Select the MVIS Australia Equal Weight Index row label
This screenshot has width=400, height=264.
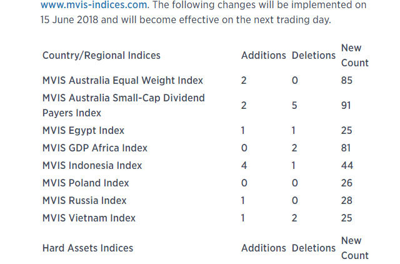click(122, 81)
